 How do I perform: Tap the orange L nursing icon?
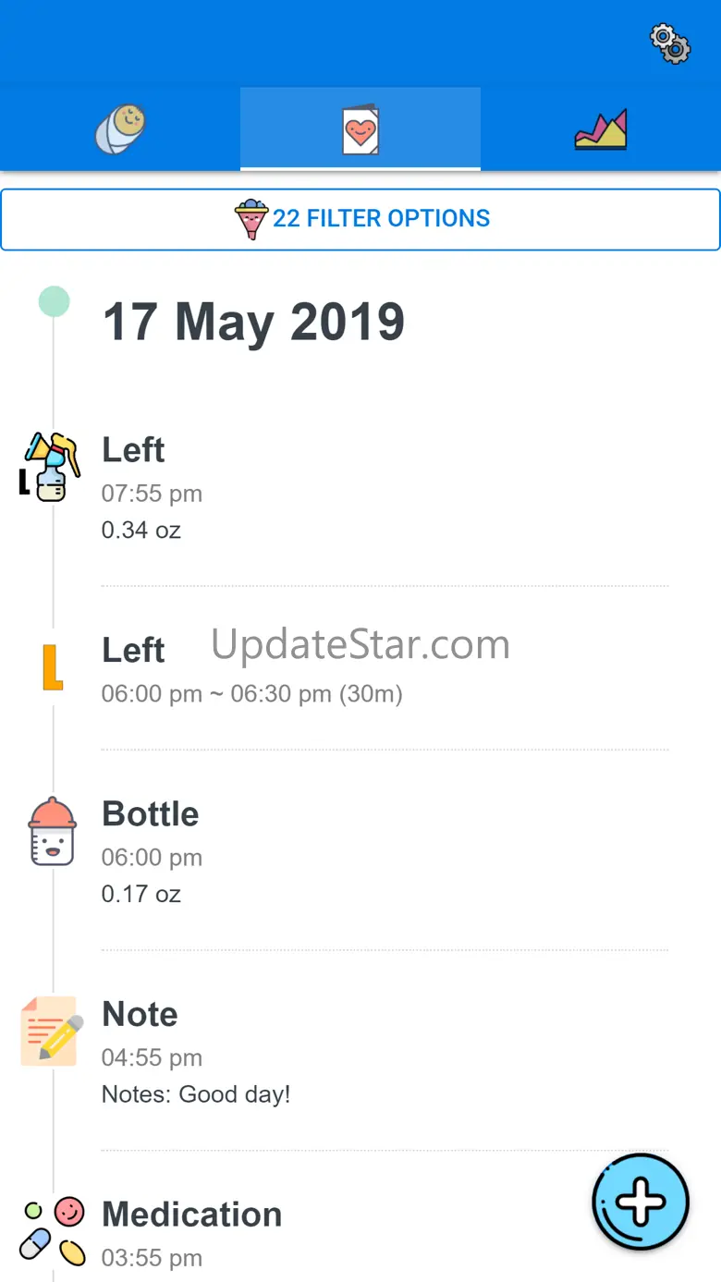click(53, 667)
